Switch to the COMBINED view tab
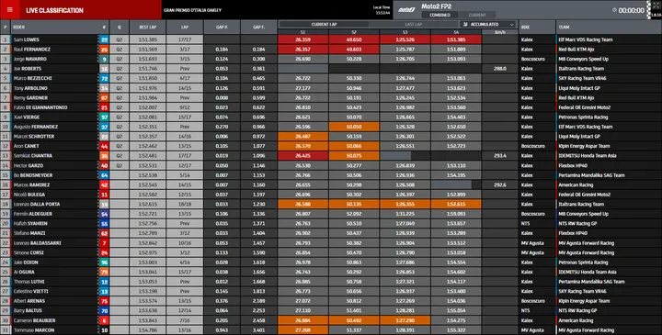662x335 pixels. tap(439, 15)
